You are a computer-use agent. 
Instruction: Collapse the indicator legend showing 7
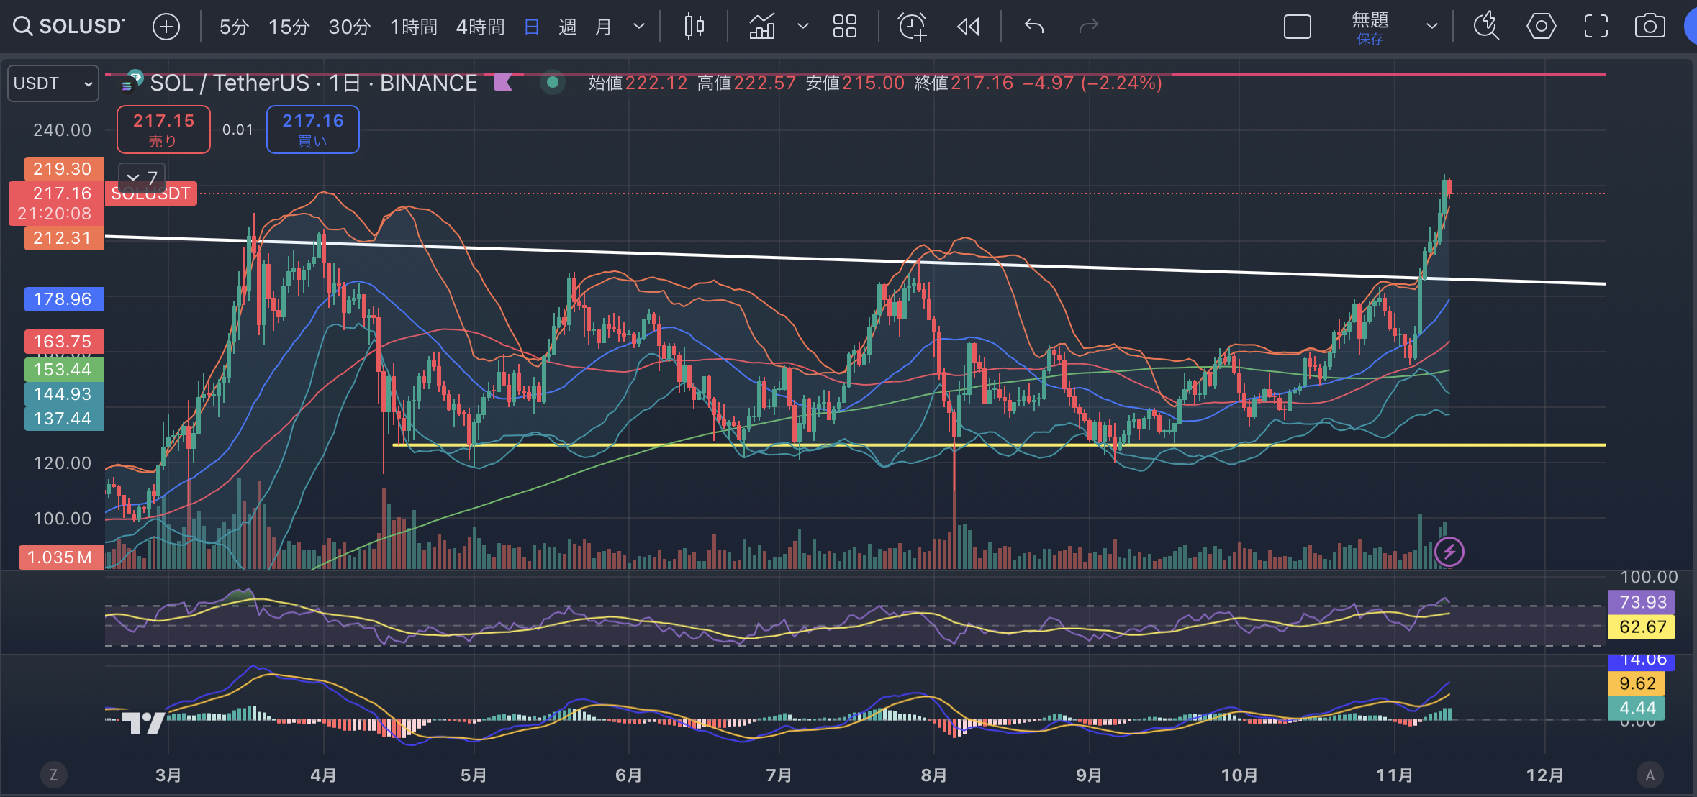142,177
